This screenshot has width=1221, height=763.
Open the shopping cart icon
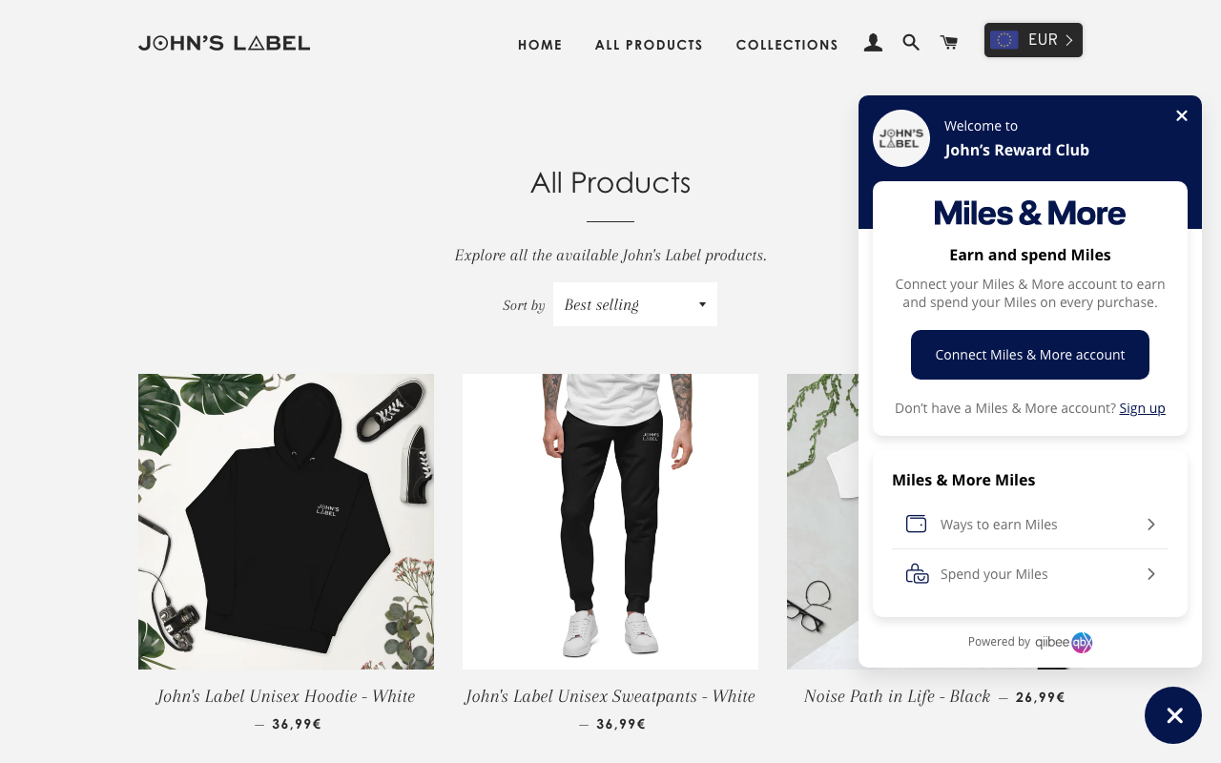[949, 43]
